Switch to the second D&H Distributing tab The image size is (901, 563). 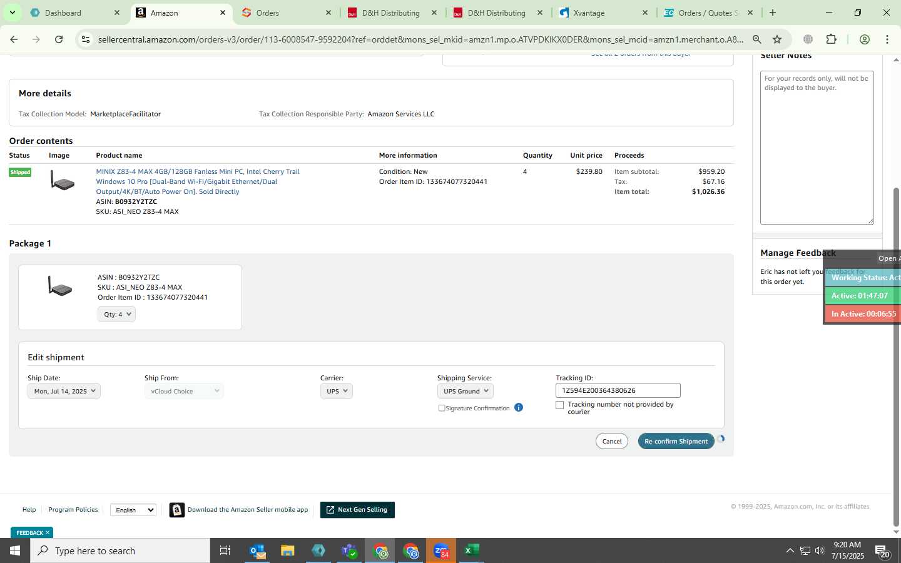(x=498, y=13)
